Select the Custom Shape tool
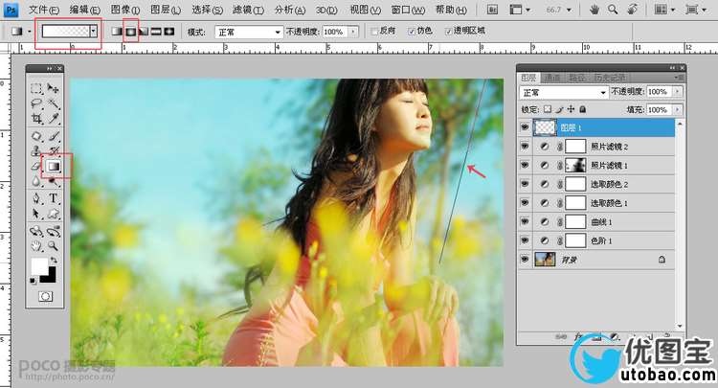This screenshot has width=718, height=388. pyautogui.click(x=54, y=214)
